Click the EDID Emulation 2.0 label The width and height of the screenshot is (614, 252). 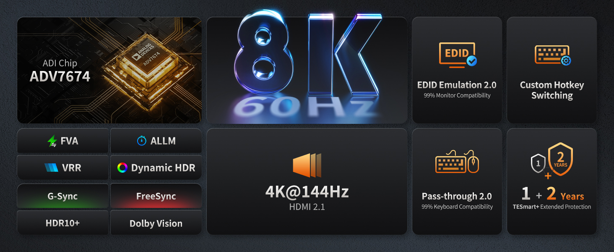pos(457,85)
